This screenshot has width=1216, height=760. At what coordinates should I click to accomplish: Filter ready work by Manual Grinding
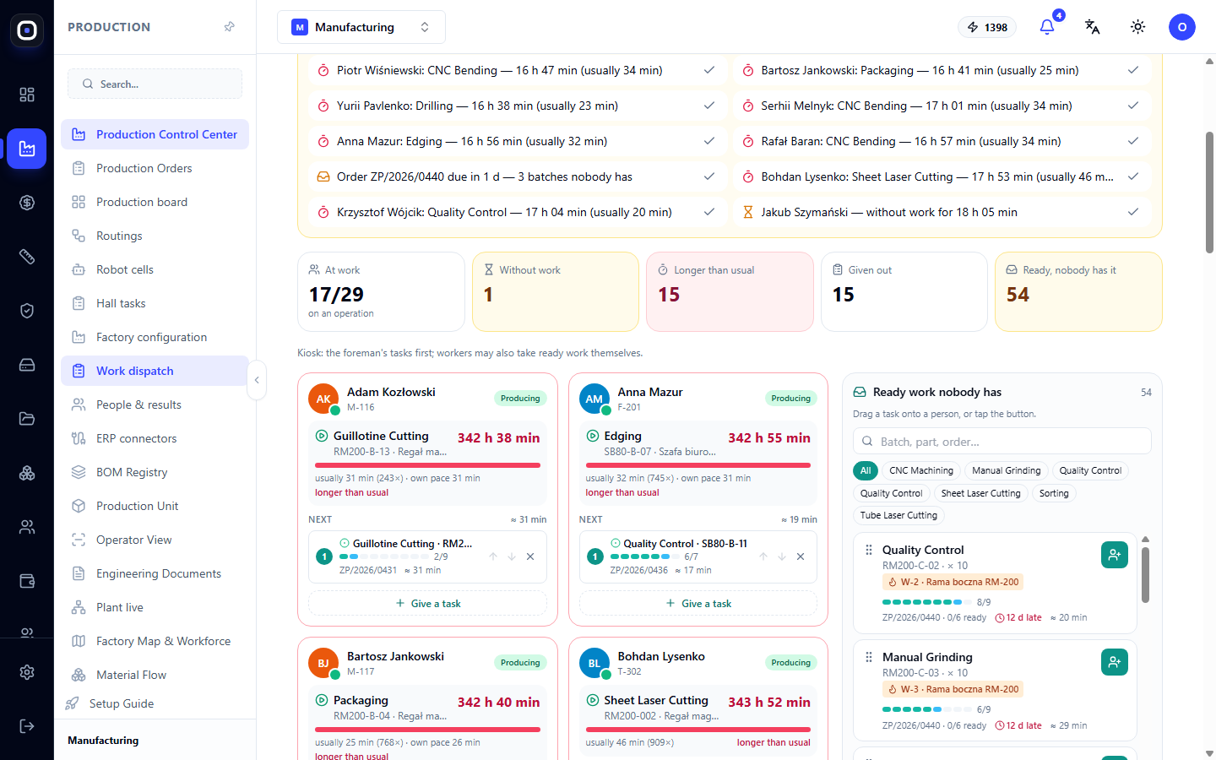coord(1007,471)
